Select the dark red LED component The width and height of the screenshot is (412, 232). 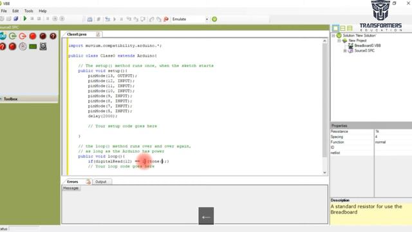(43, 36)
